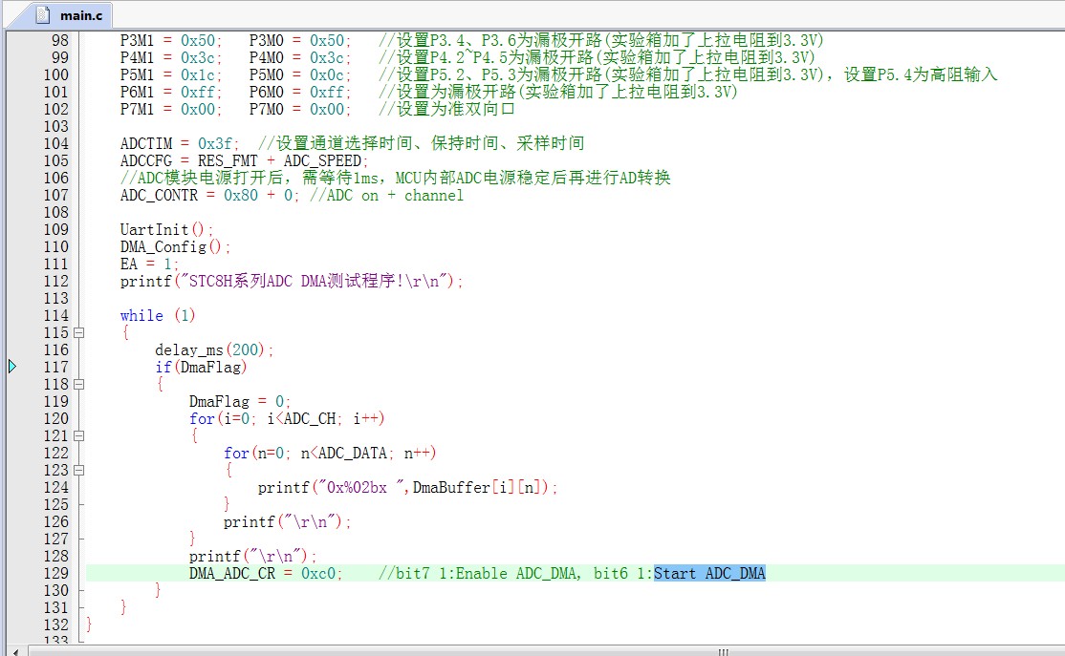This screenshot has height=656, width=1065.
Task: Click "ADC_CH" in the for loop at line 120
Action: pos(310,418)
